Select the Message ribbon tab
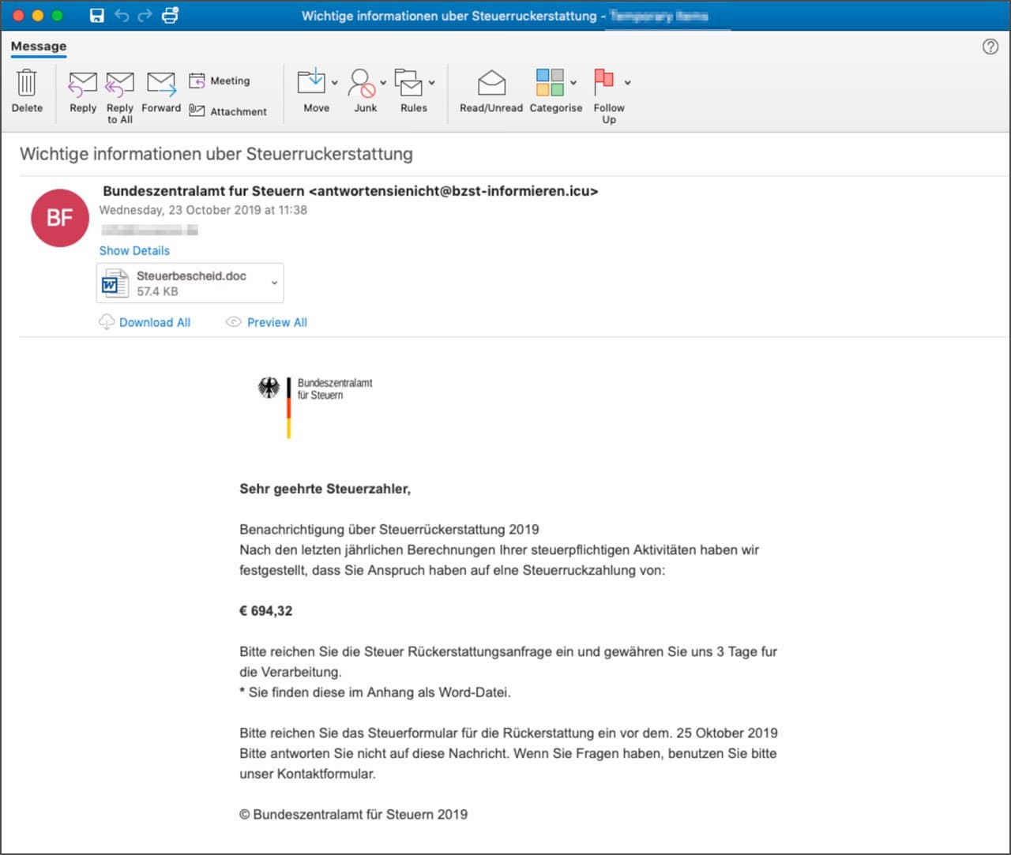The image size is (1011, 855). coord(39,47)
